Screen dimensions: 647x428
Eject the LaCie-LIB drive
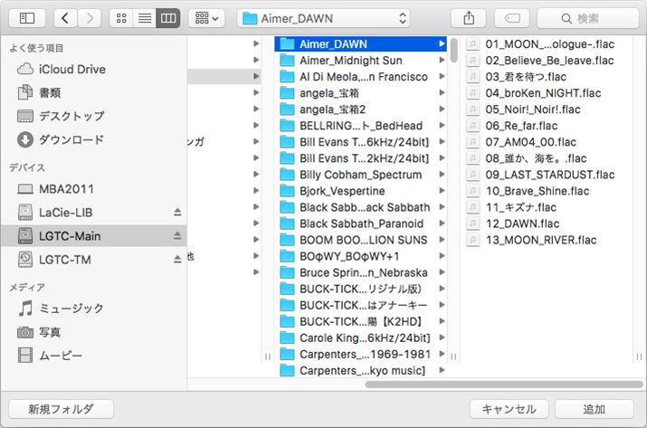pos(177,213)
